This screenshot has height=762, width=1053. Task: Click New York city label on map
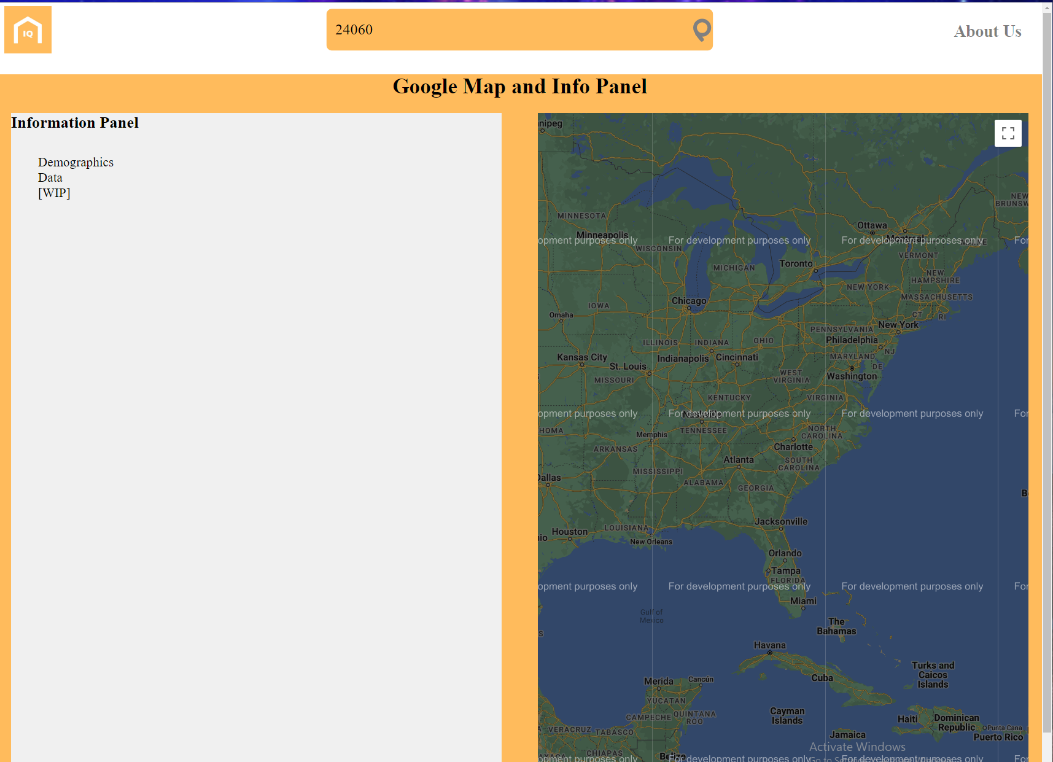point(898,325)
